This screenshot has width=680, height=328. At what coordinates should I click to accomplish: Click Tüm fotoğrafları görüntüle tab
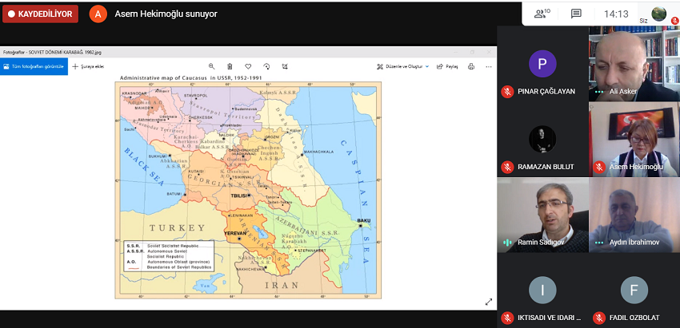pos(34,66)
